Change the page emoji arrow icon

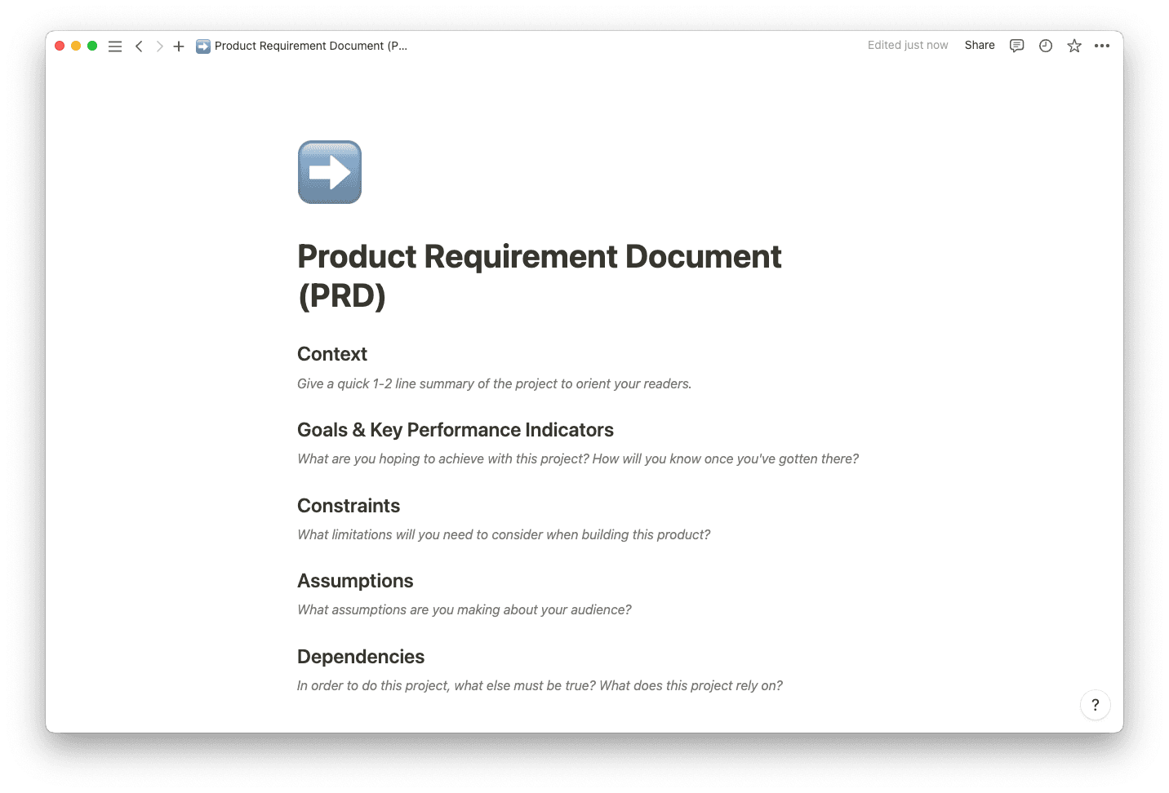[x=329, y=171]
